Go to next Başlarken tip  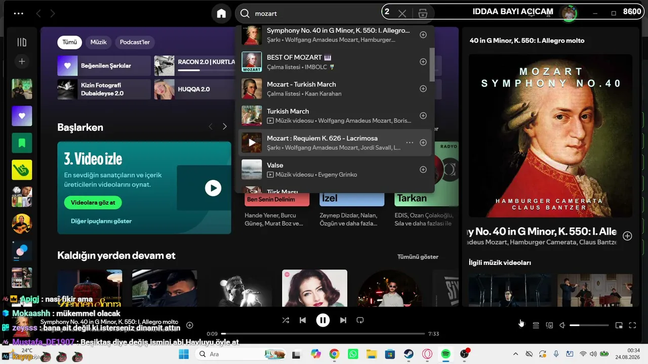click(x=225, y=126)
